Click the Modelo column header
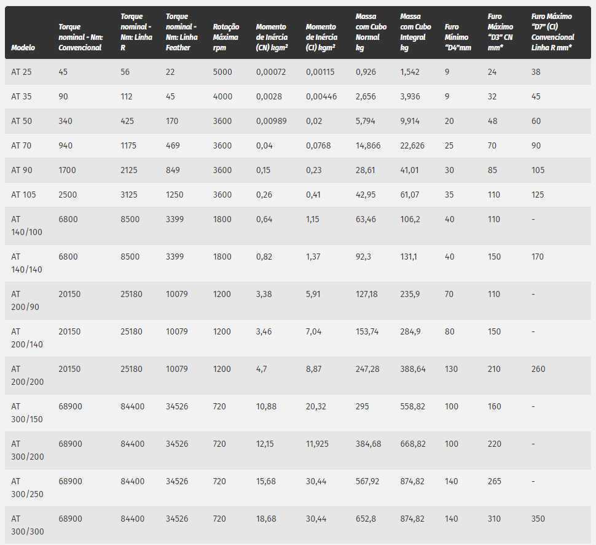 pos(23,47)
